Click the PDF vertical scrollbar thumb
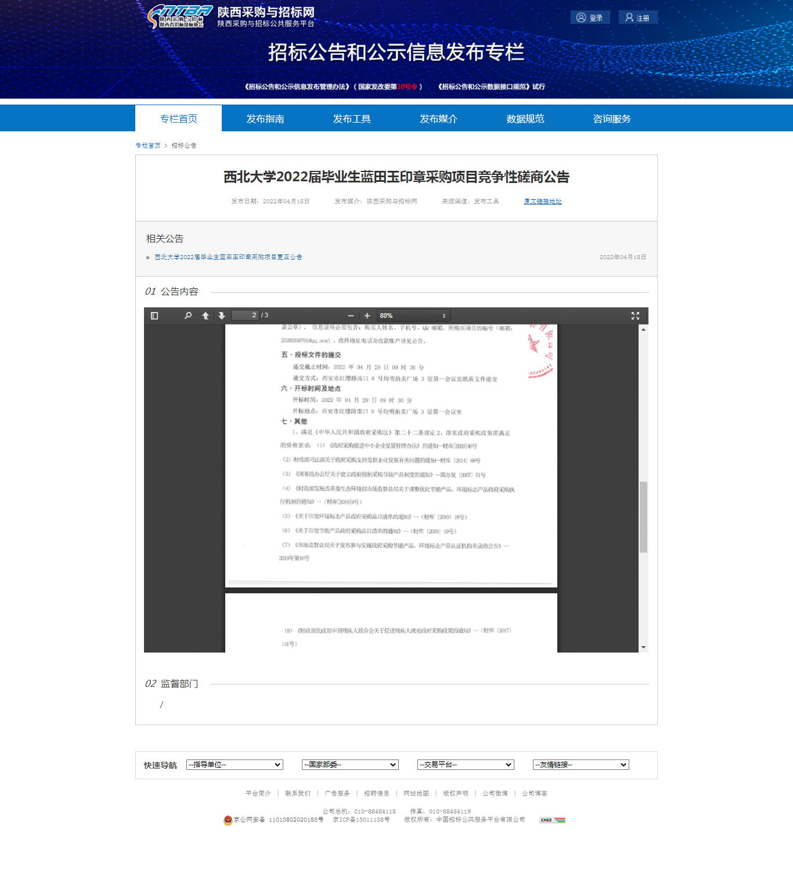 point(643,517)
